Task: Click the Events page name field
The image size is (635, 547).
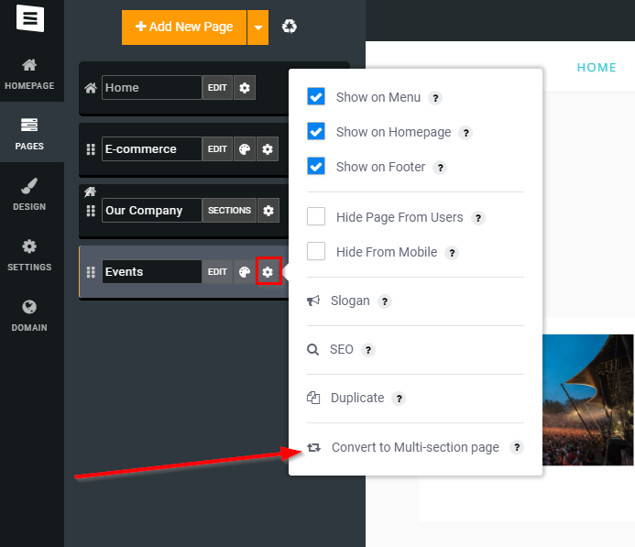Action: [x=152, y=272]
